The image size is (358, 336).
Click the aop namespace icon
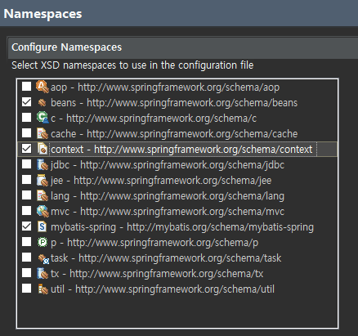click(43, 87)
